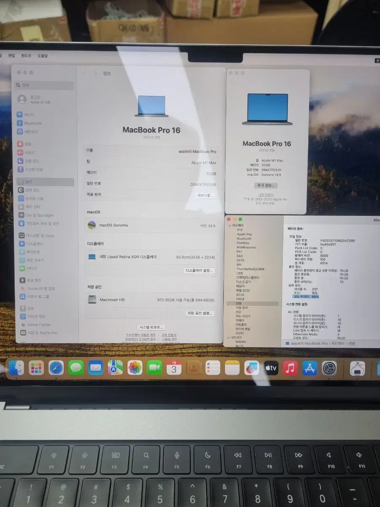Open System Information from the Dock

tap(358, 368)
